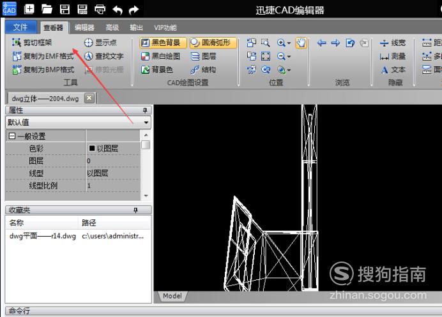442x317 pixels.
Task: Click the 3D orbit globe icon
Action: (281, 70)
